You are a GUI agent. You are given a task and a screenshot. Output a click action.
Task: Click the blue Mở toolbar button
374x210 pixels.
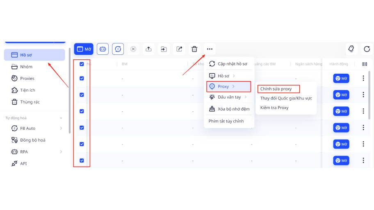[x=84, y=49]
